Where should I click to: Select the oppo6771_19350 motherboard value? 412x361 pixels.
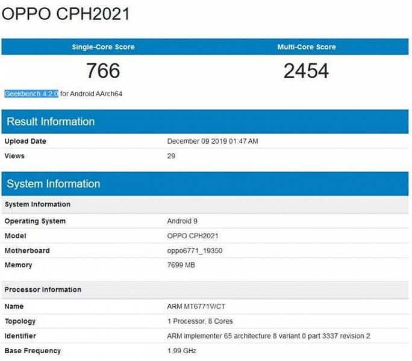[x=195, y=250]
